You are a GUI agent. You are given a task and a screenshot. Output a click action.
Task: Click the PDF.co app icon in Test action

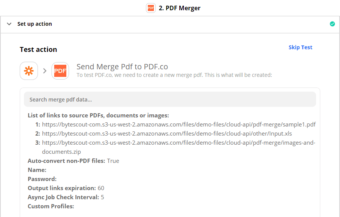tap(60, 71)
